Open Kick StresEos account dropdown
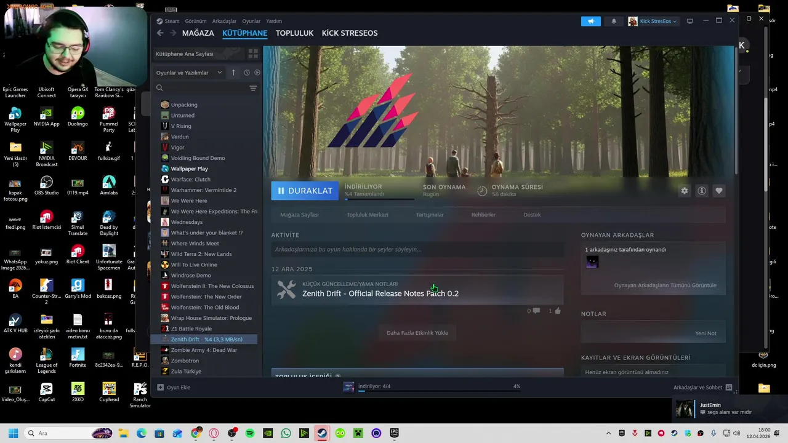 653,21
